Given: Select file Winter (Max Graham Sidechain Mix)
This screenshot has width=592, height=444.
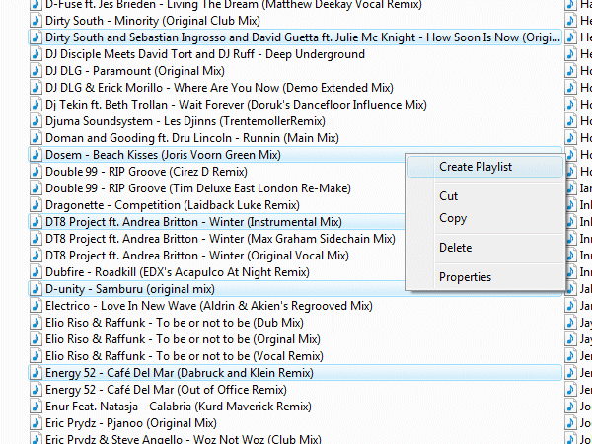Looking at the screenshot, I should pos(220,239).
